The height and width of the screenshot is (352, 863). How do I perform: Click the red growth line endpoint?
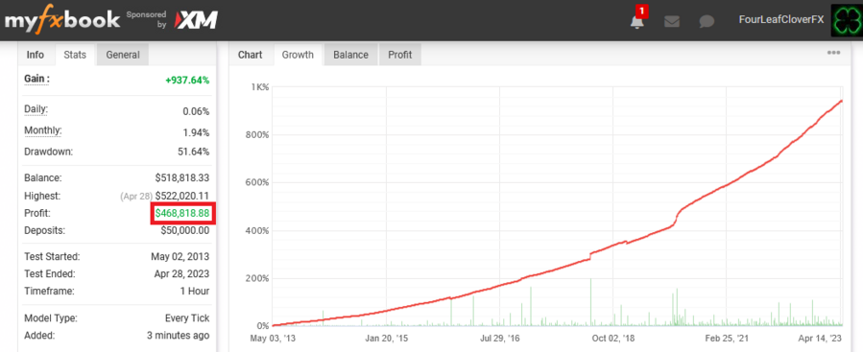[x=842, y=101]
